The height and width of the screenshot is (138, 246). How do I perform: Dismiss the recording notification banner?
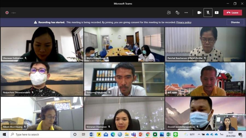[235, 22]
